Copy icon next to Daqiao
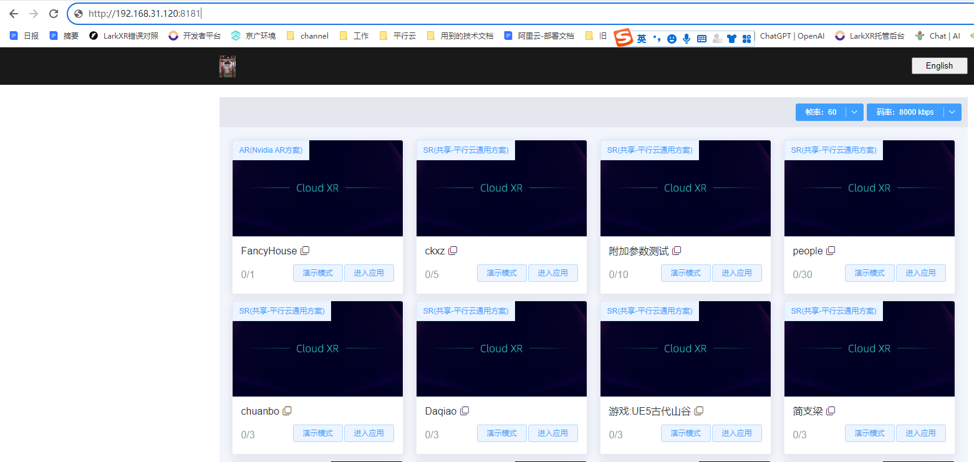This screenshot has width=974, height=462. point(465,411)
